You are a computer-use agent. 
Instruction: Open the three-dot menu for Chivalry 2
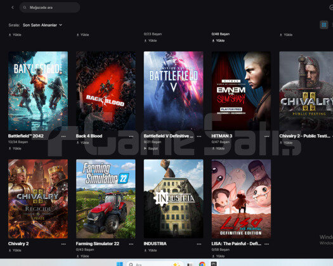(63, 244)
